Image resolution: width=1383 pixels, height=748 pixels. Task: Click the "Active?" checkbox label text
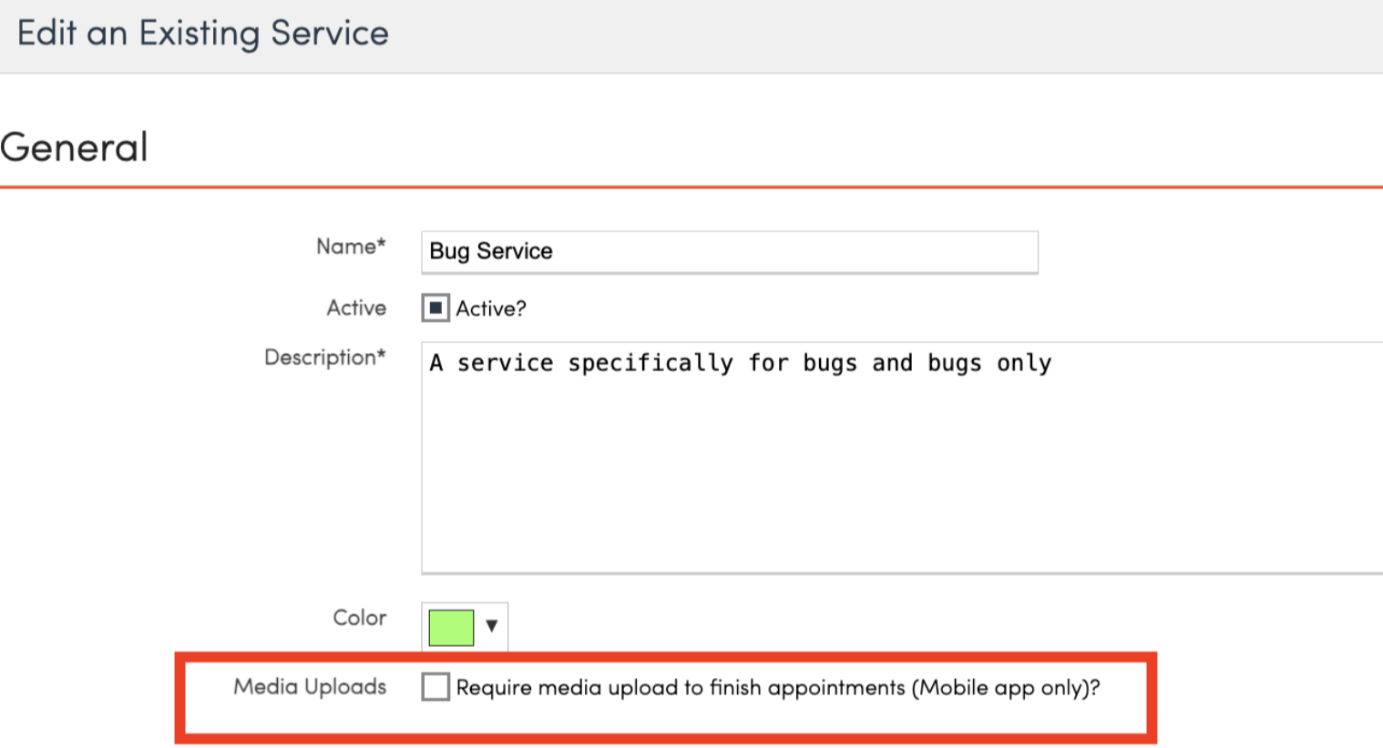click(x=491, y=309)
